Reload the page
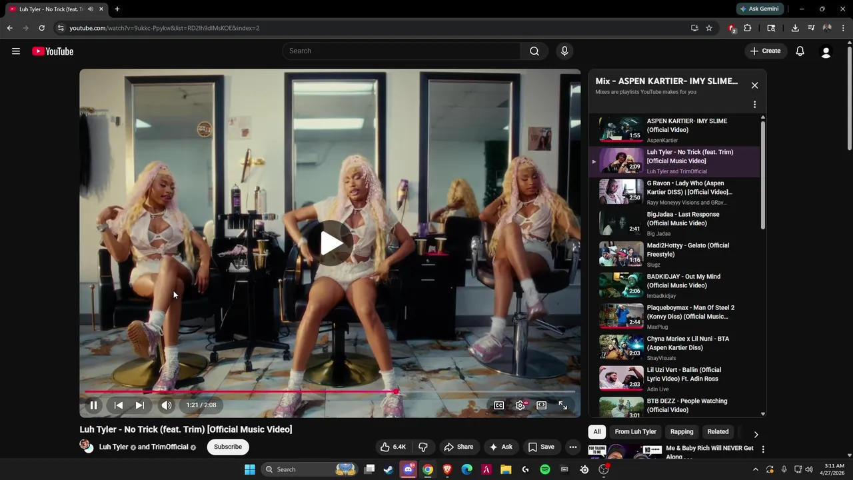The width and height of the screenshot is (853, 480). pos(41,28)
